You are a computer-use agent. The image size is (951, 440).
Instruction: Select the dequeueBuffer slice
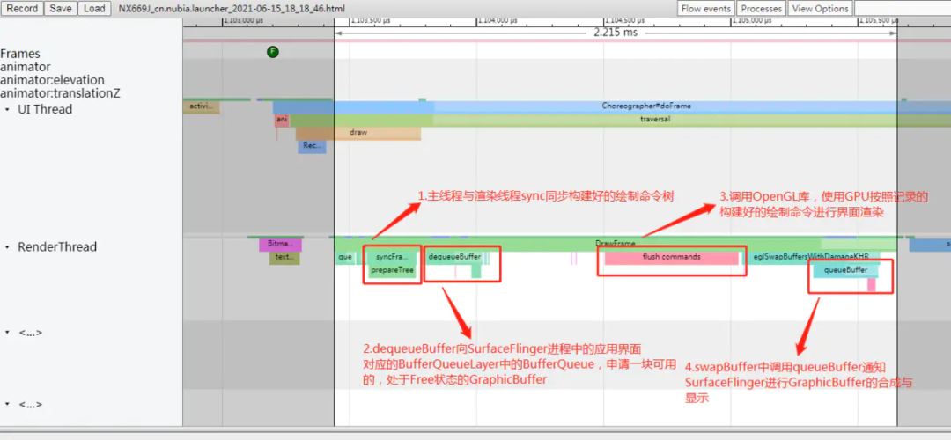pyautogui.click(x=453, y=257)
